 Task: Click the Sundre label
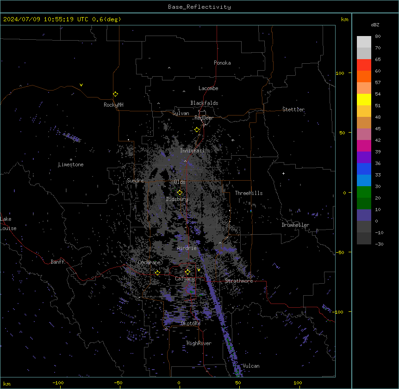point(135,181)
